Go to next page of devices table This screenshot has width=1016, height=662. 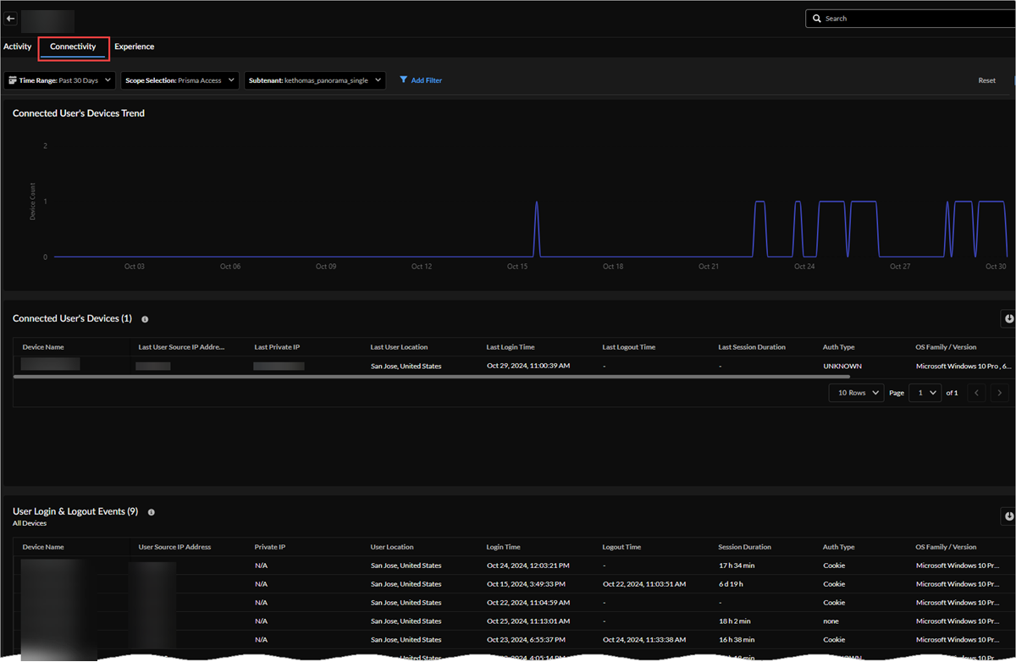(x=999, y=393)
